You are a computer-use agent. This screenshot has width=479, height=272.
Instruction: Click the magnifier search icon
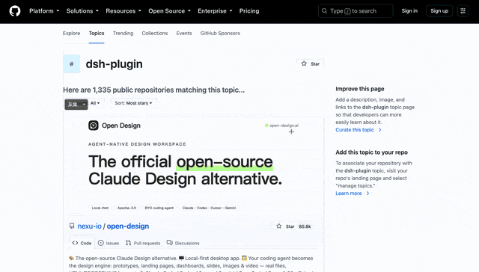[x=324, y=11]
